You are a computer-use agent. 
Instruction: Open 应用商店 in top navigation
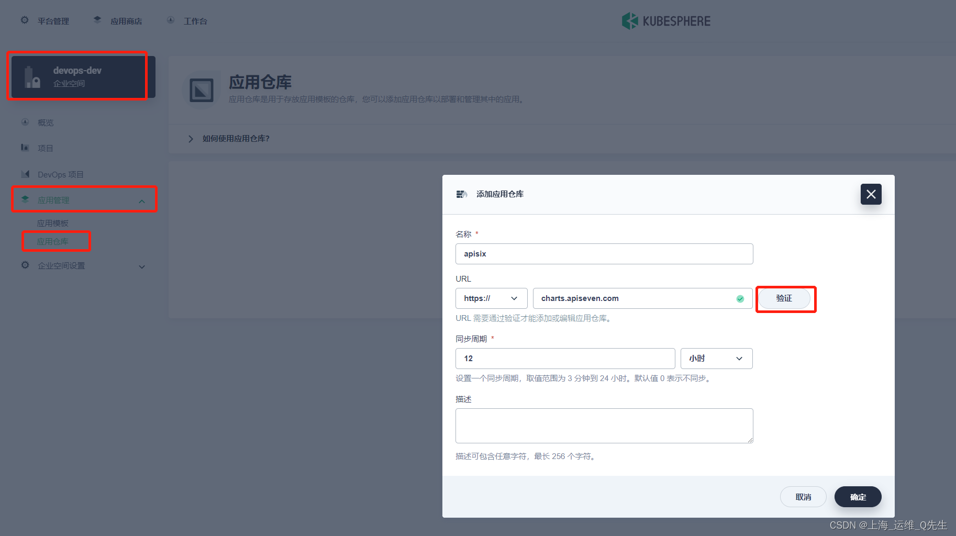[126, 21]
